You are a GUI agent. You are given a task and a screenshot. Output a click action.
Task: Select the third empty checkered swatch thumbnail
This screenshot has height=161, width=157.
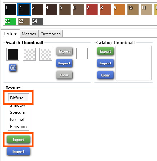[x=46, y=54]
